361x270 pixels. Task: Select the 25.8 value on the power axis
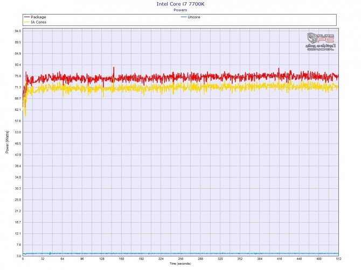[18, 200]
